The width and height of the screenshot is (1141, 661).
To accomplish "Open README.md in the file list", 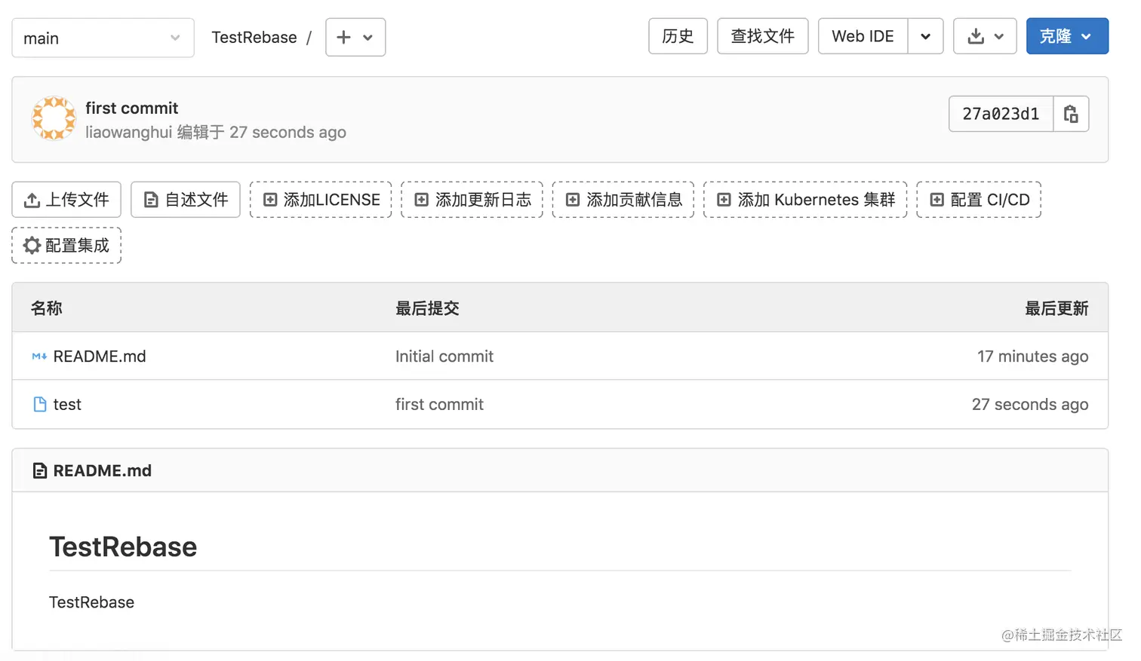I will click(x=100, y=357).
